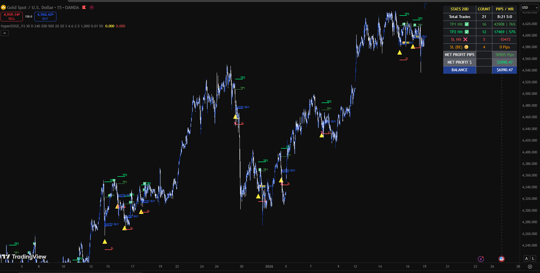Viewport: 540px width, 273px height.
Task: Click the yellow circle in SL (BE) row
Action: (x=466, y=47)
